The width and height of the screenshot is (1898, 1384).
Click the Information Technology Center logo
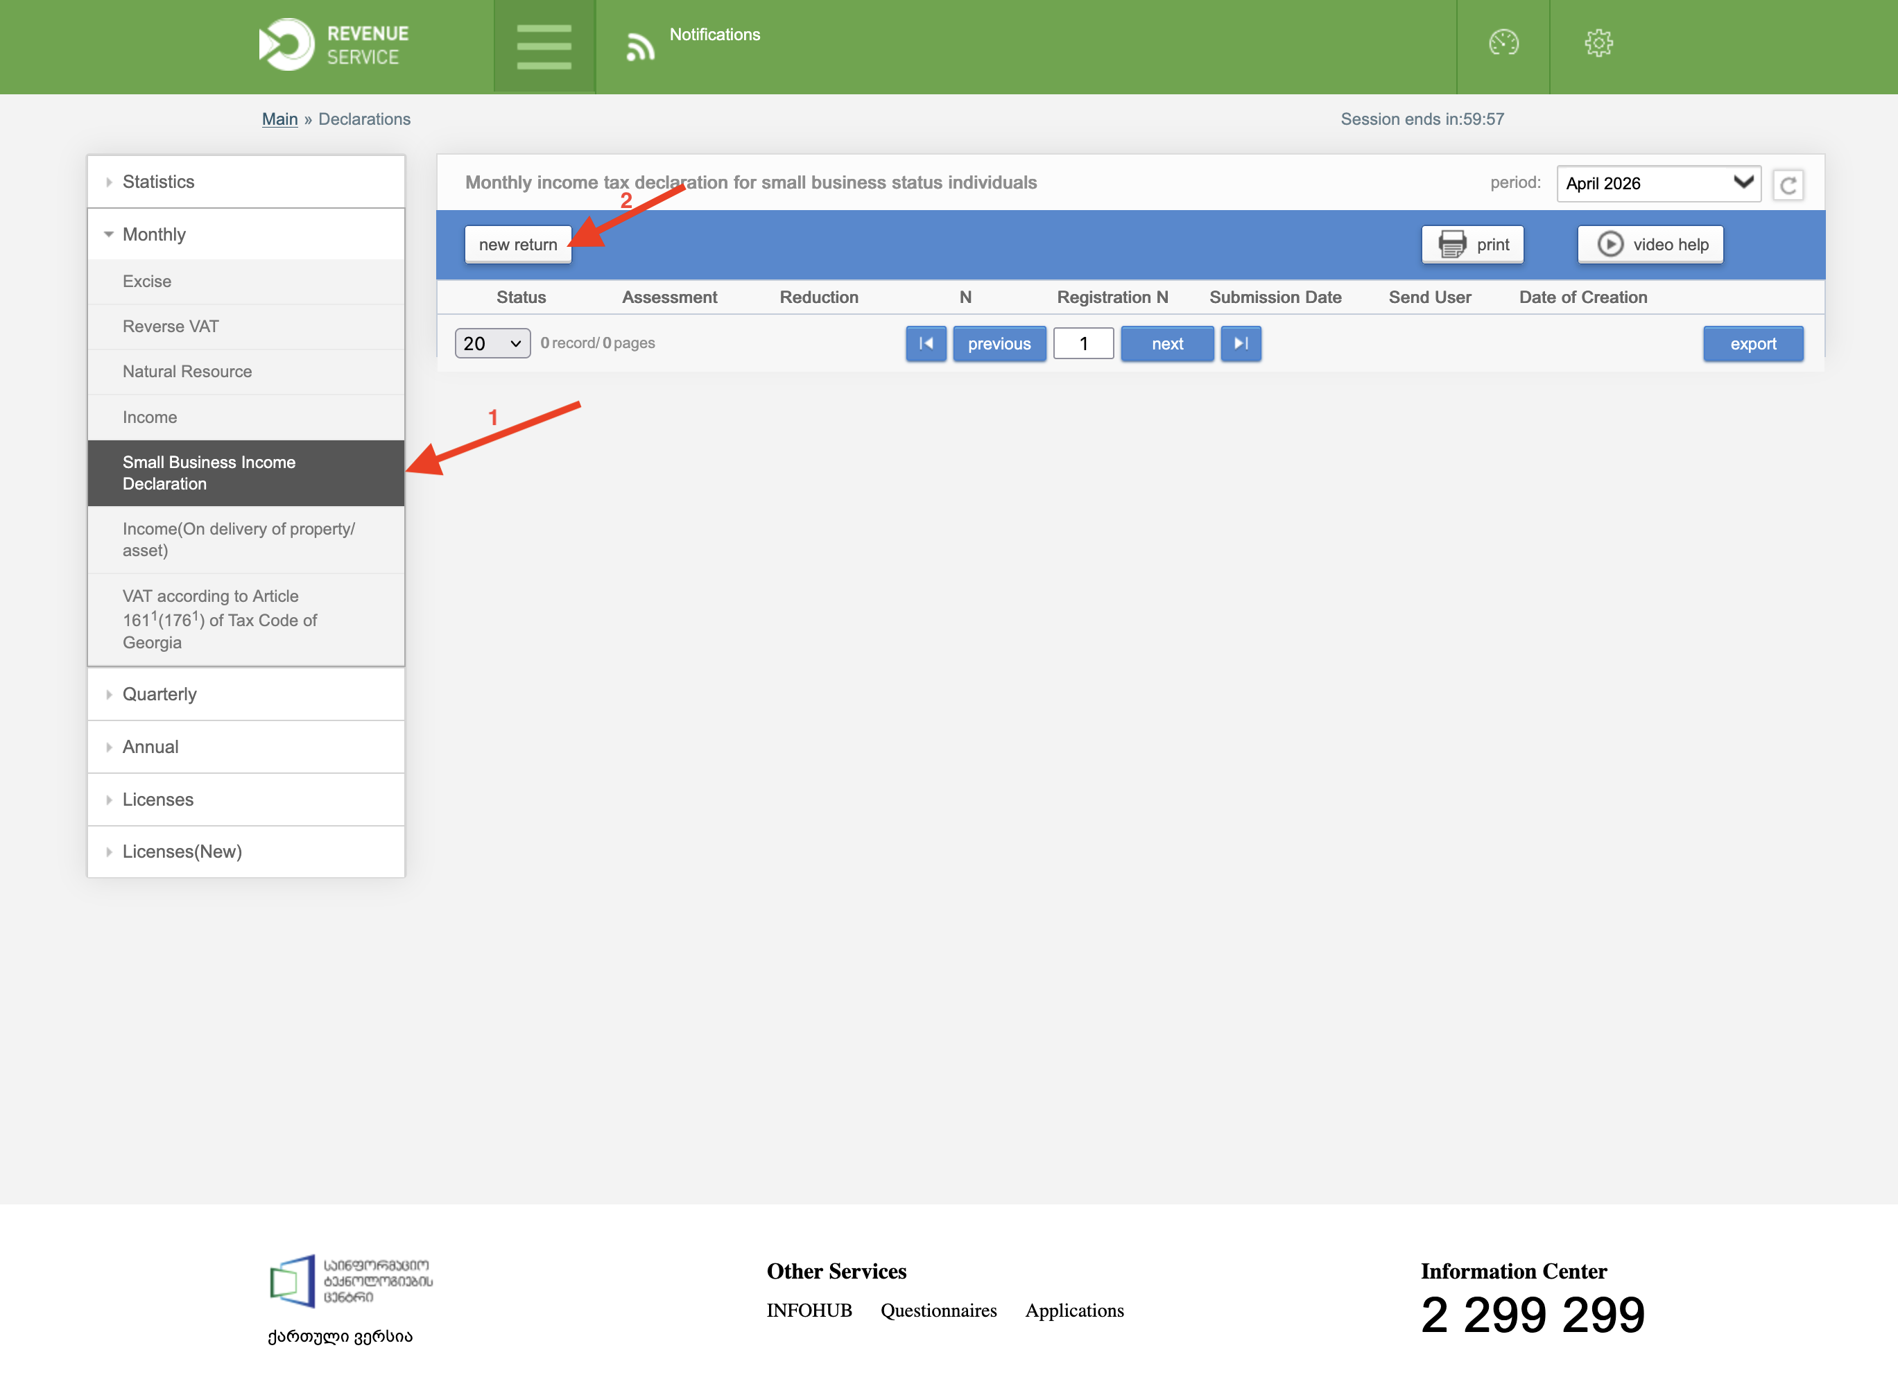[x=350, y=1280]
